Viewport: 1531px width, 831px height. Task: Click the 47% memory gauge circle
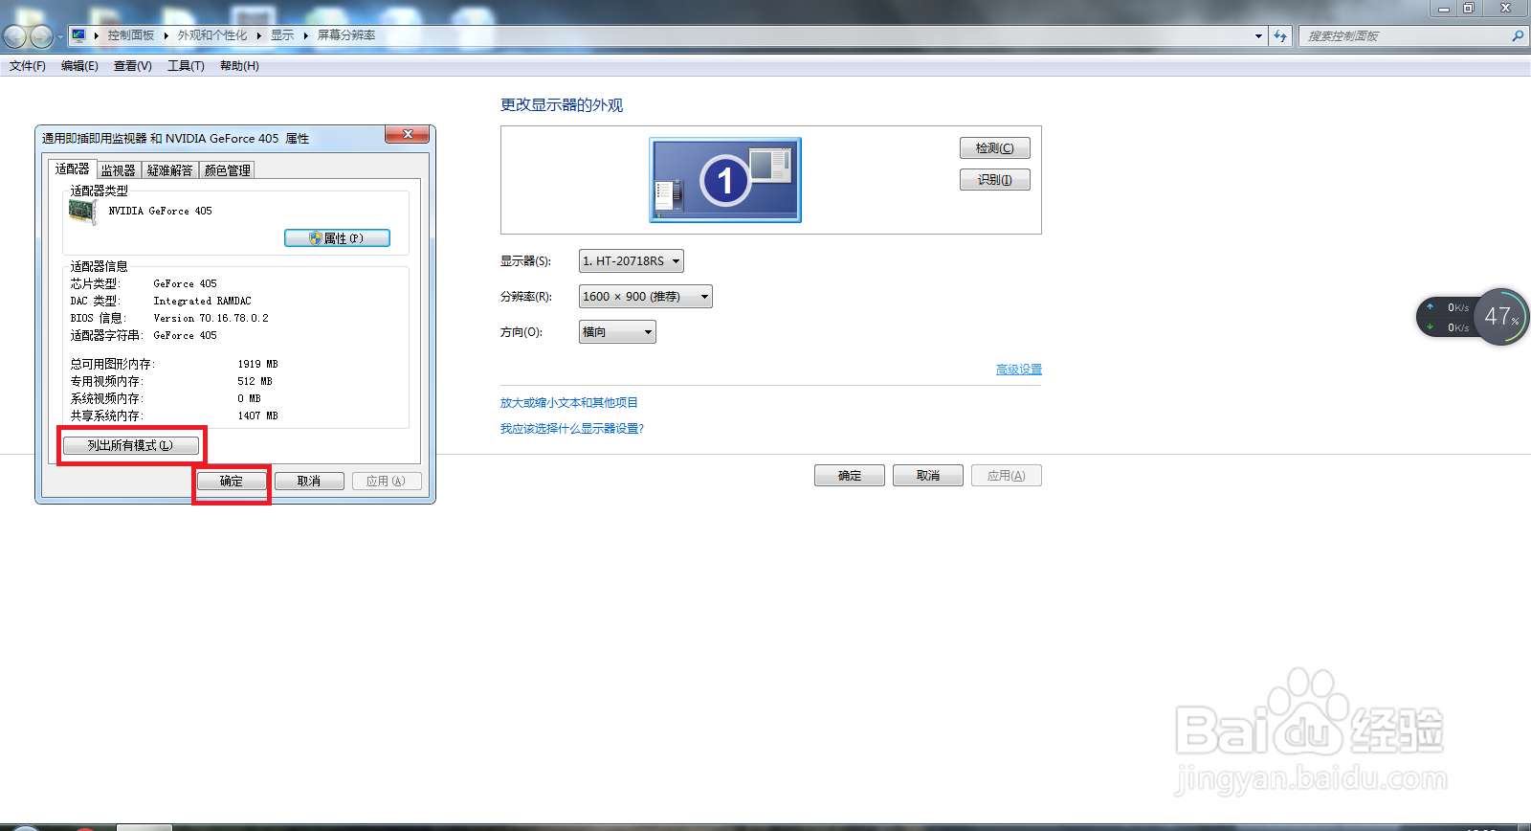pos(1500,317)
